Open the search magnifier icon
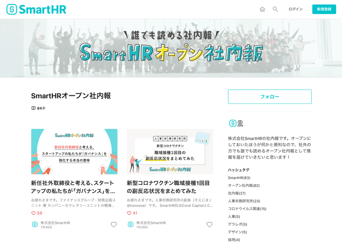Image resolution: width=342 pixels, height=242 pixels. (x=275, y=9)
